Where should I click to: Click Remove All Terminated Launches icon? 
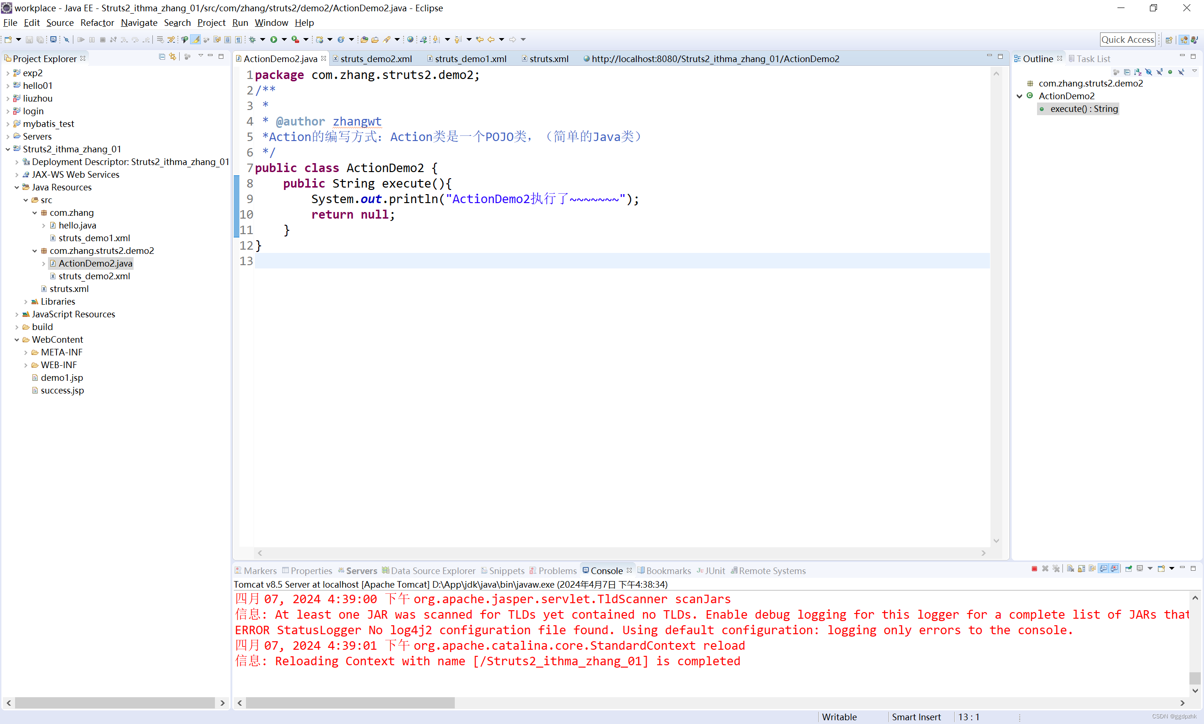tap(1056, 568)
